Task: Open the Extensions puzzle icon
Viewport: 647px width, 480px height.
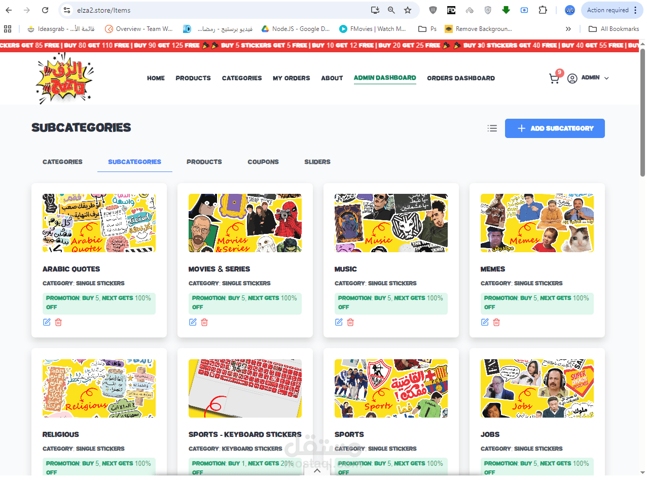Action: (543, 10)
